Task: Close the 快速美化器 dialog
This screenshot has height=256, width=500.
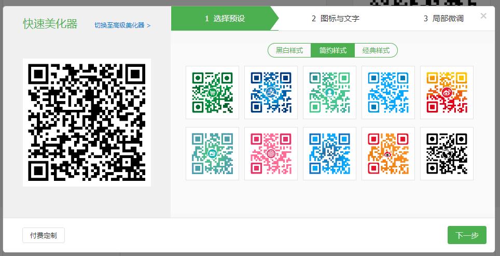Action: (x=483, y=16)
